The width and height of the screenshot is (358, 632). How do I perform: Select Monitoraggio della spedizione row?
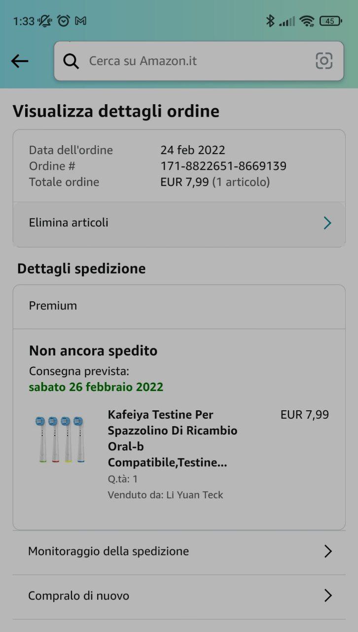108,552
